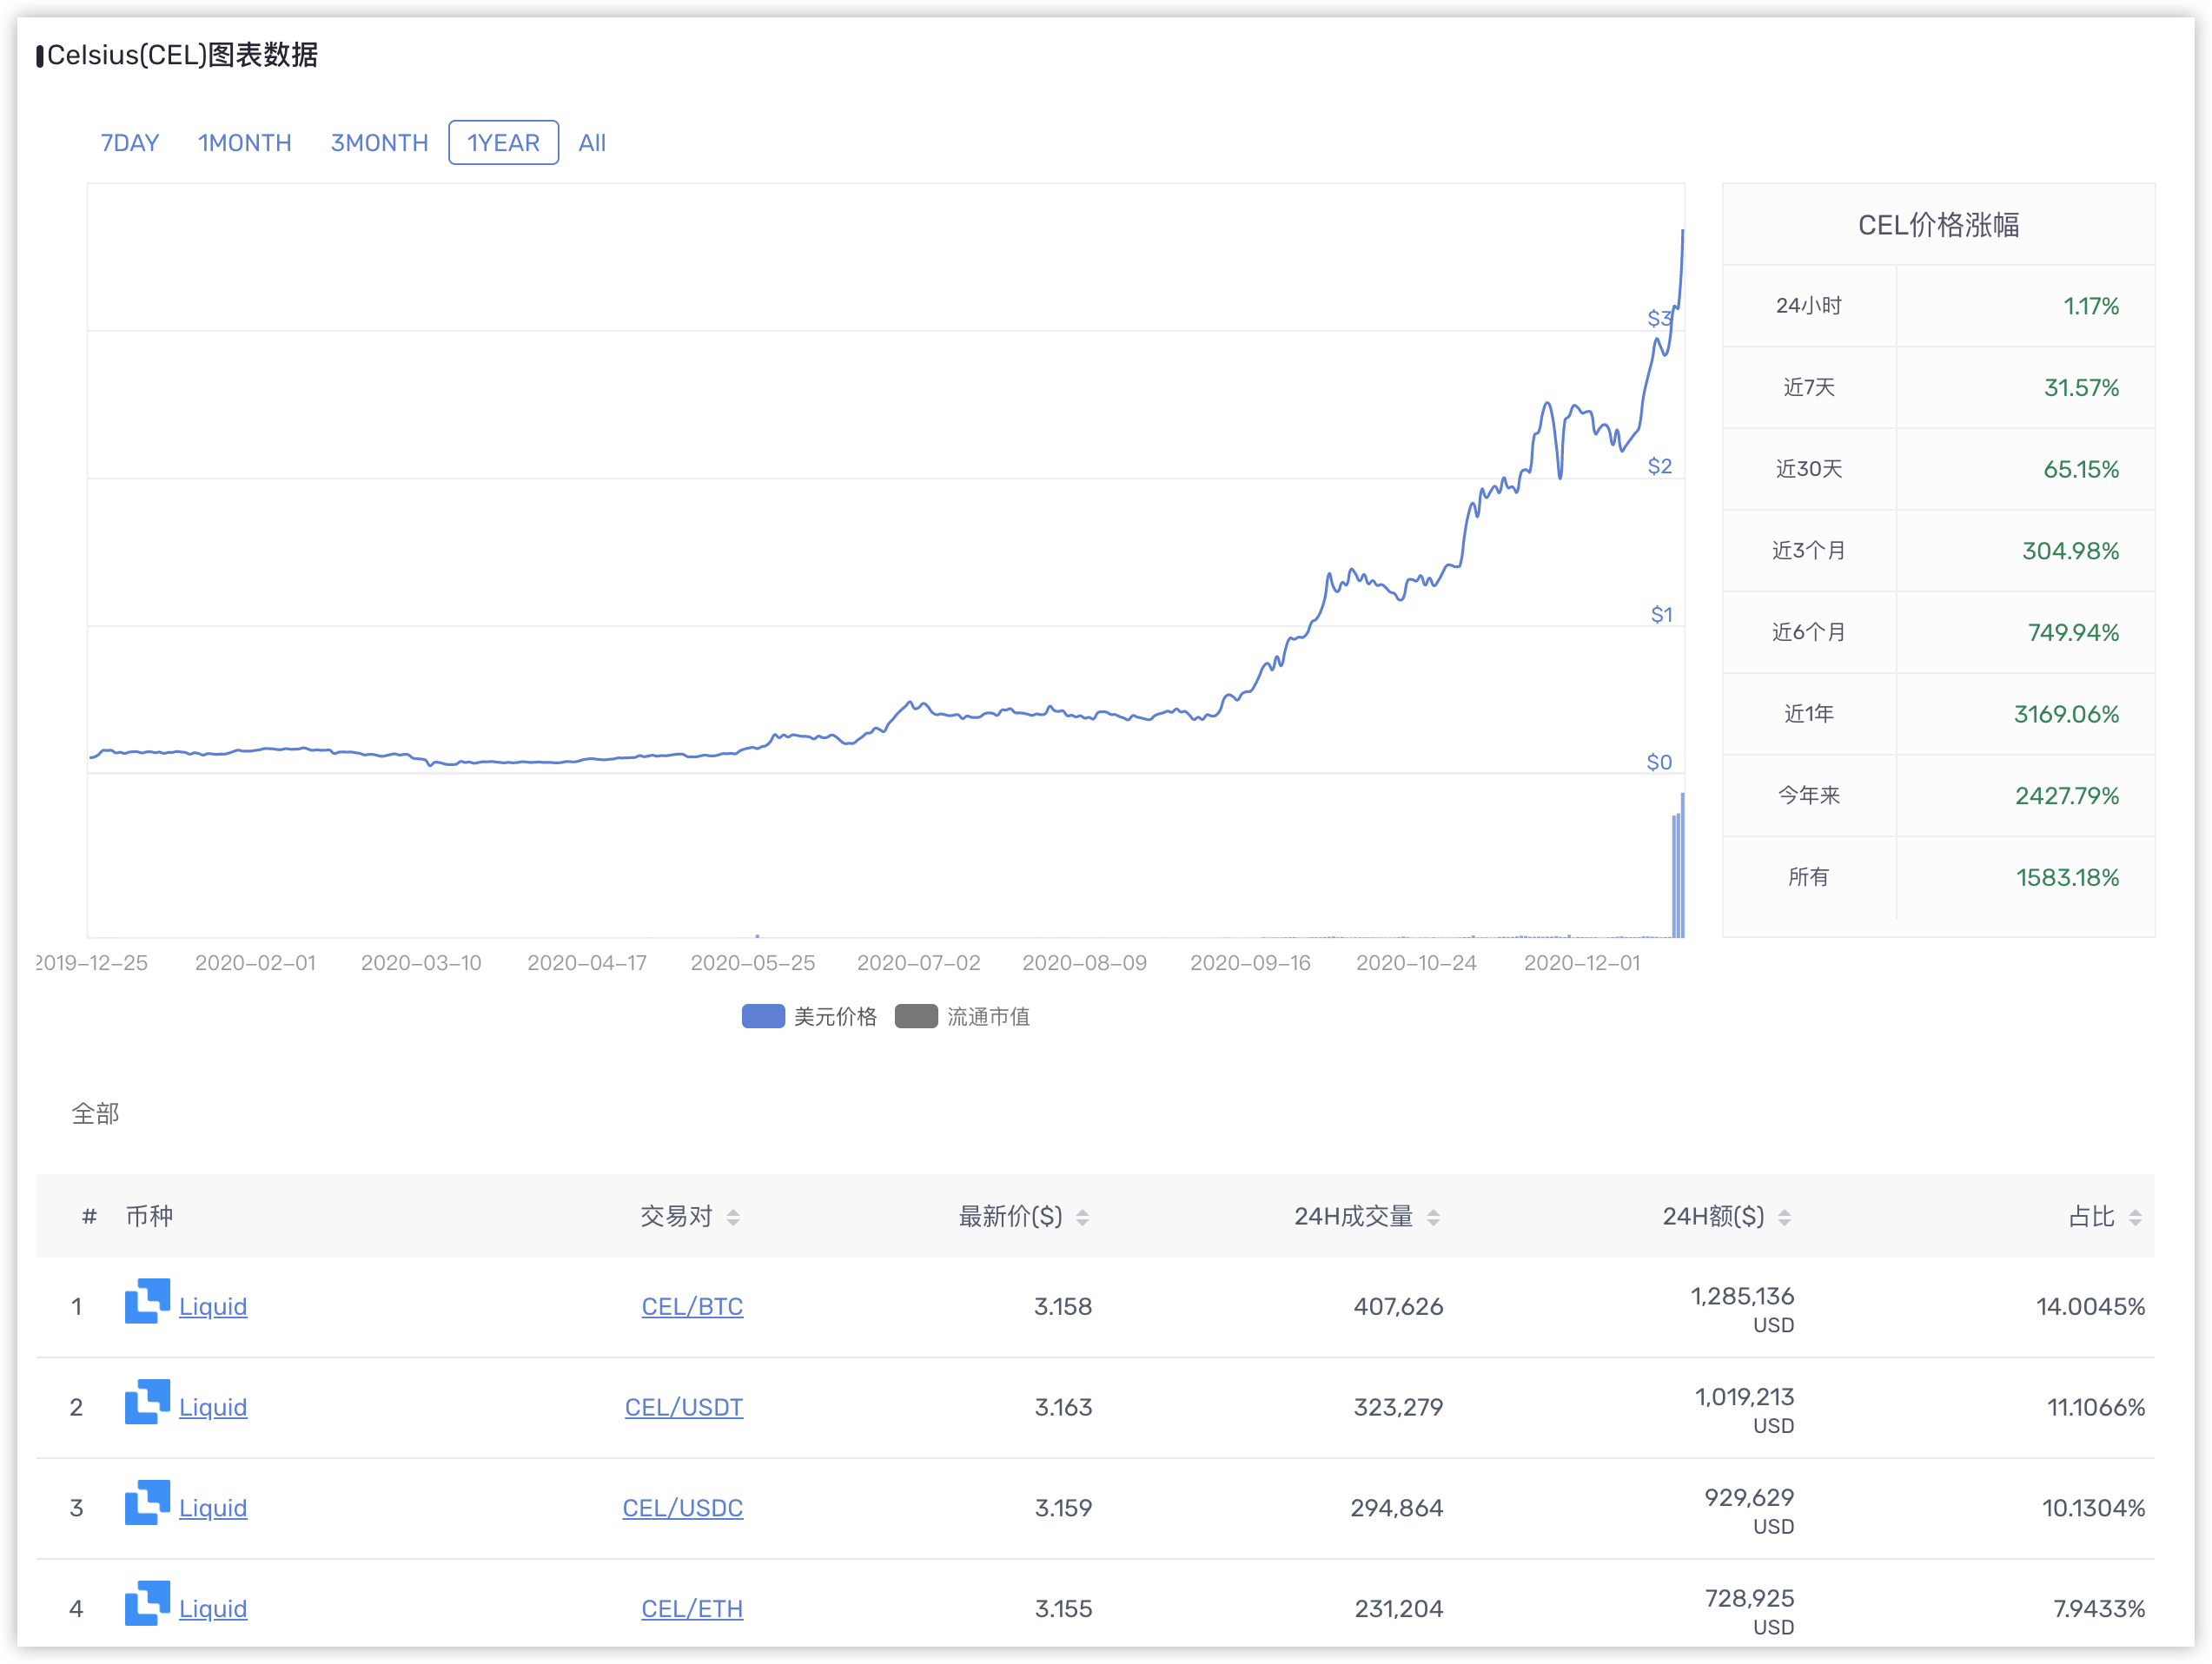Click the 所有 gain value 1583.18%
This screenshot has width=2212, height=1664.
[x=2067, y=879]
